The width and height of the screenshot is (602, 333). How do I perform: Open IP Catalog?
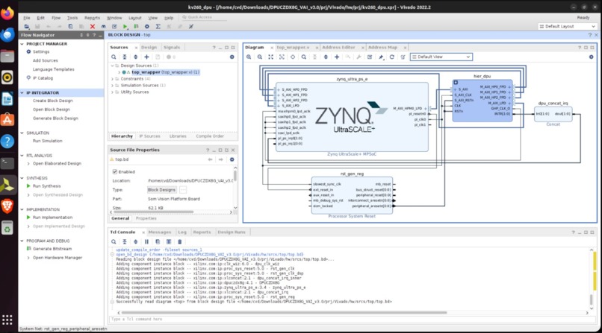point(43,78)
